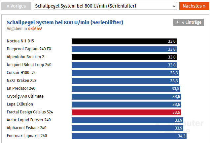The width and height of the screenshot is (210, 143).
Task: Click the 33,5 value on EK Predator bar
Action: pos(175,89)
